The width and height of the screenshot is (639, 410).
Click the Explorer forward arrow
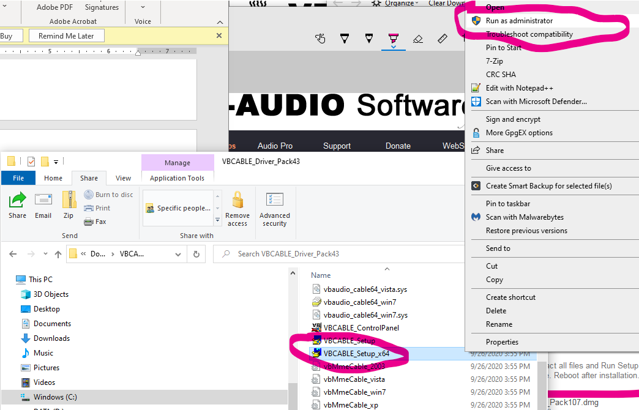(31, 254)
